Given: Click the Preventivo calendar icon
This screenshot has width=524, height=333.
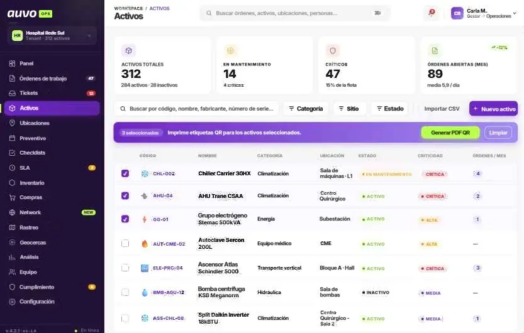Looking at the screenshot, I should tap(13, 138).
